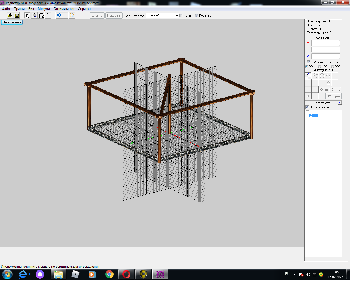Save the model with the floppy disk icon

coord(17,16)
